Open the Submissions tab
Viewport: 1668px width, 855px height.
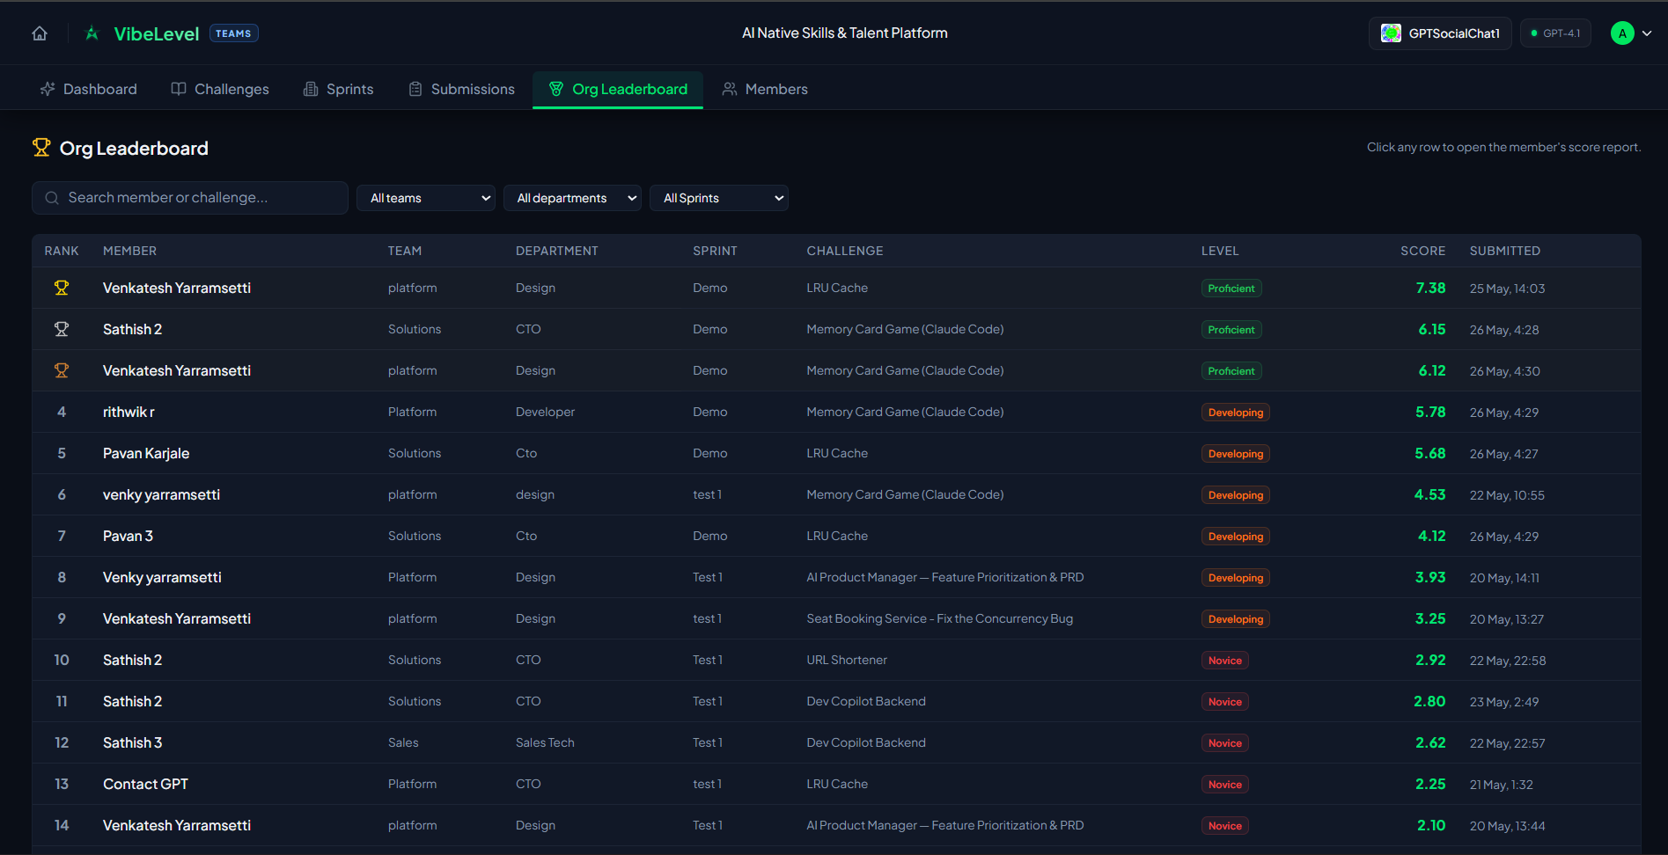(462, 89)
